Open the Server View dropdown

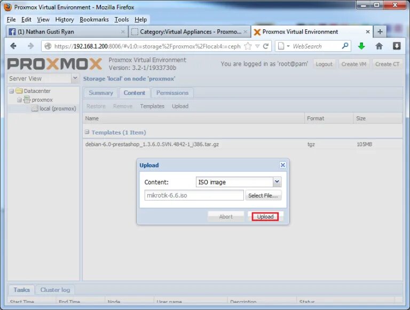[75, 78]
